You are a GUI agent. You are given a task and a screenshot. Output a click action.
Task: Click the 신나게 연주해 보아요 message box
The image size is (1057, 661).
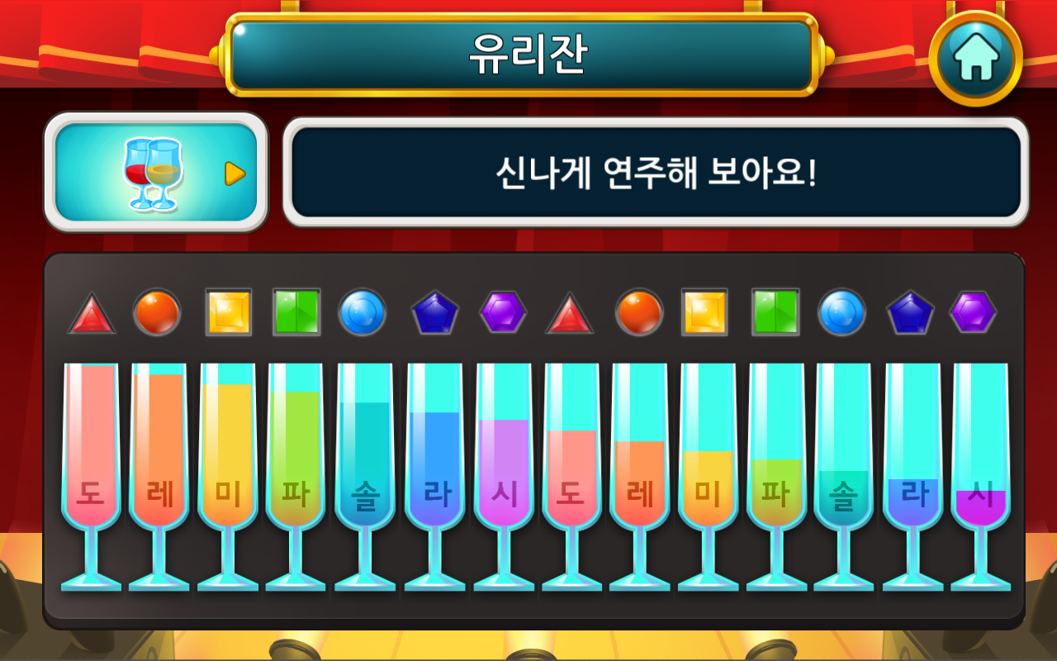[x=656, y=172]
